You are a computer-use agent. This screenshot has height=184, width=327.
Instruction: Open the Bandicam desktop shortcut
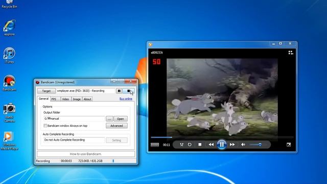pyautogui.click(x=9, y=83)
